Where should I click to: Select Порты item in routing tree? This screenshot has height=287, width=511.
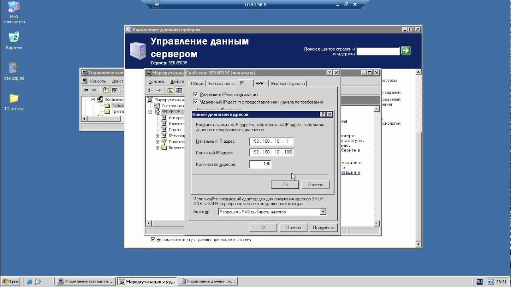pos(171,130)
